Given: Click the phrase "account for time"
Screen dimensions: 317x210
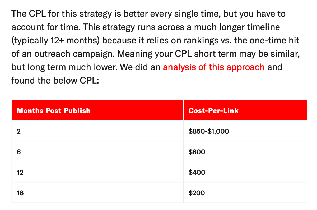Looking at the screenshot, I should pos(43,27).
